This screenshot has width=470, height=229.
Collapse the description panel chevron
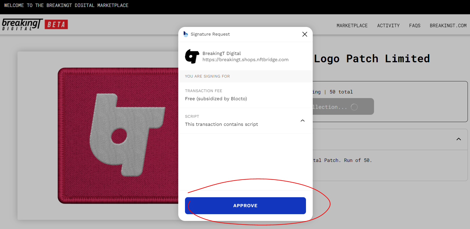458,139
